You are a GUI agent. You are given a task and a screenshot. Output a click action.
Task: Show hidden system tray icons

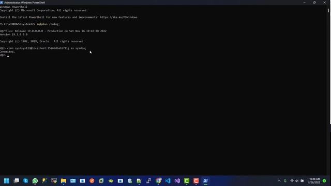click(x=279, y=181)
